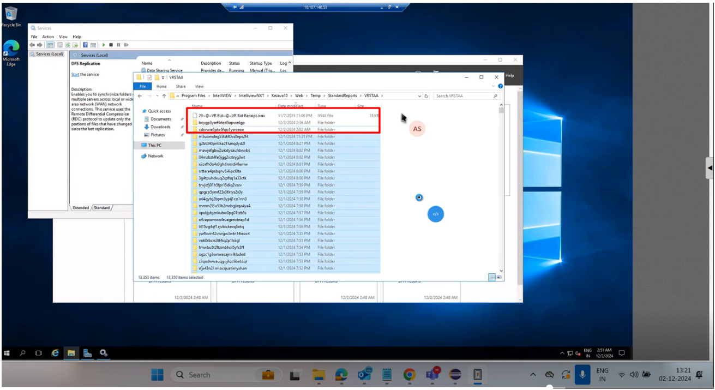Open the File menu in Services window
715x390 pixels.
(34, 37)
